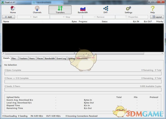Click the Remove transfer button

(x=99, y=17)
